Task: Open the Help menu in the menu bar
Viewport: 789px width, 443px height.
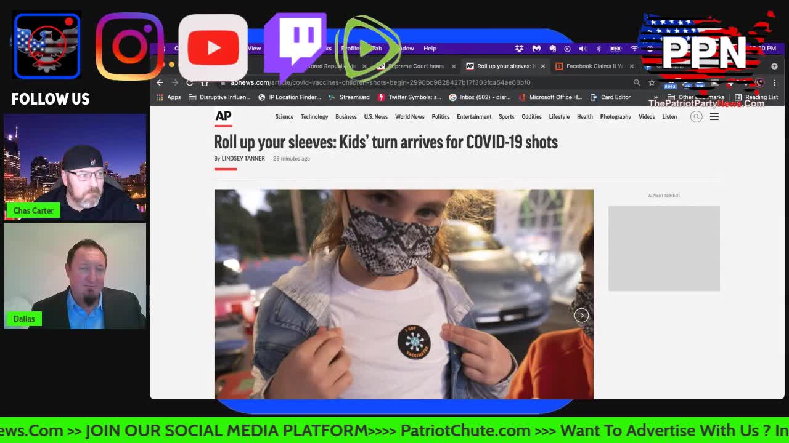Action: pyautogui.click(x=430, y=49)
